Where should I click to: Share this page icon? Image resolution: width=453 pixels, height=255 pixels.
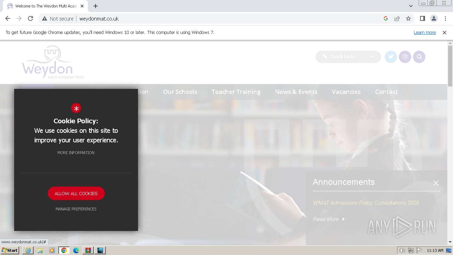point(397,18)
